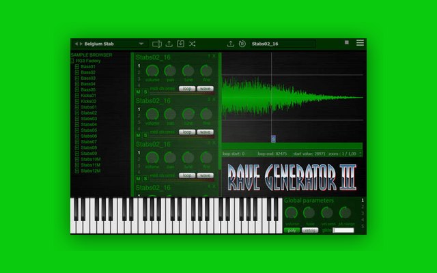Mute slot 1 with M button
The height and width of the screenshot is (273, 437).
click(x=138, y=91)
